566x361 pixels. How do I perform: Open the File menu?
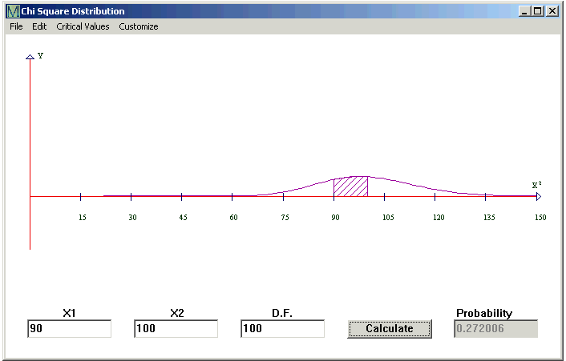(x=16, y=26)
